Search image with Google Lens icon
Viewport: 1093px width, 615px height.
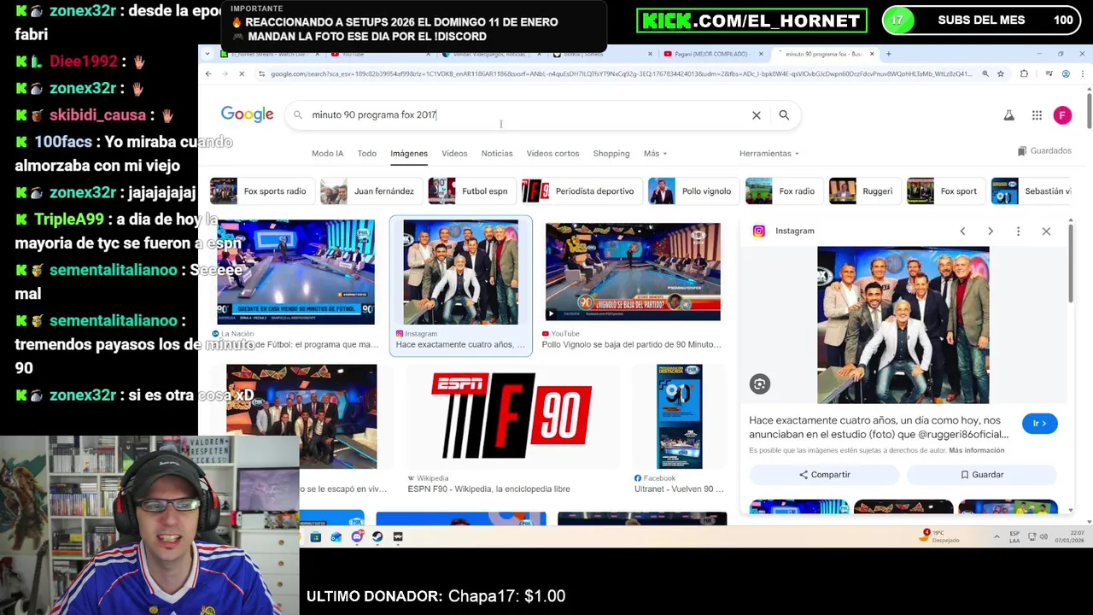coord(759,384)
